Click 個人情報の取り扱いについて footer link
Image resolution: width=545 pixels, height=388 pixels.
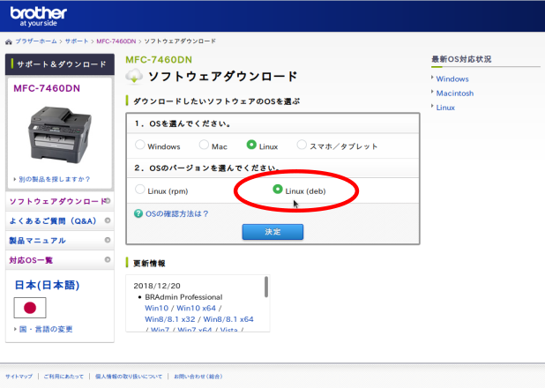pos(129,377)
